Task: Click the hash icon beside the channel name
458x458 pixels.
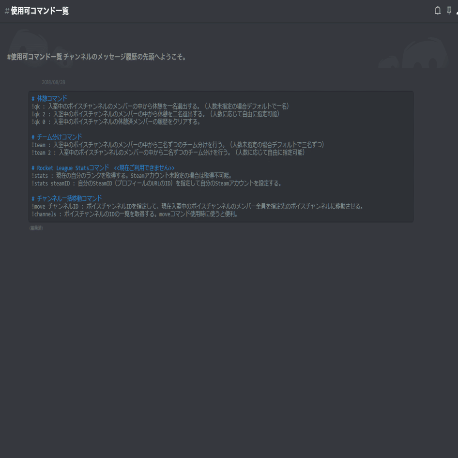Action: [x=6, y=10]
